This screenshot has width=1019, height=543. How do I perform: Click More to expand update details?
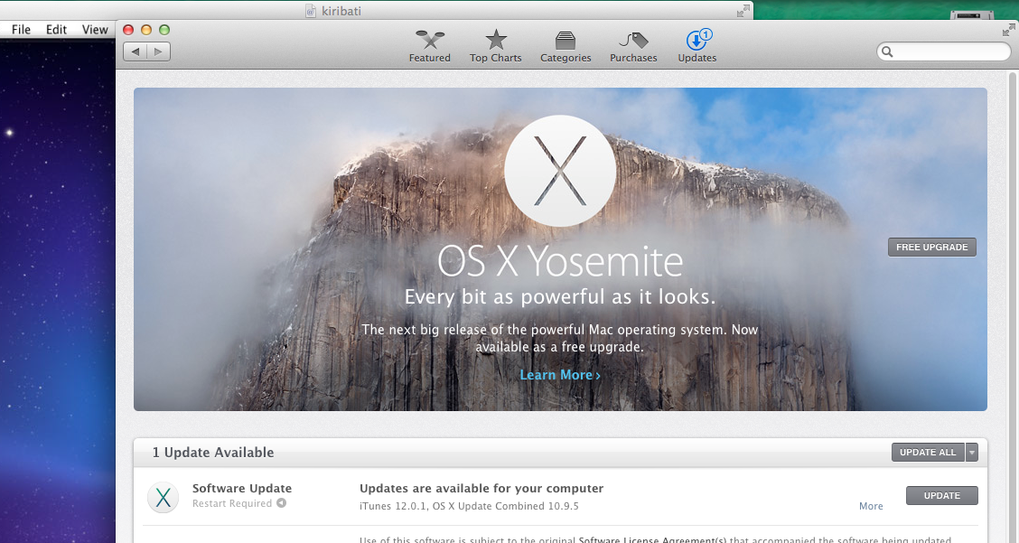pyautogui.click(x=870, y=506)
